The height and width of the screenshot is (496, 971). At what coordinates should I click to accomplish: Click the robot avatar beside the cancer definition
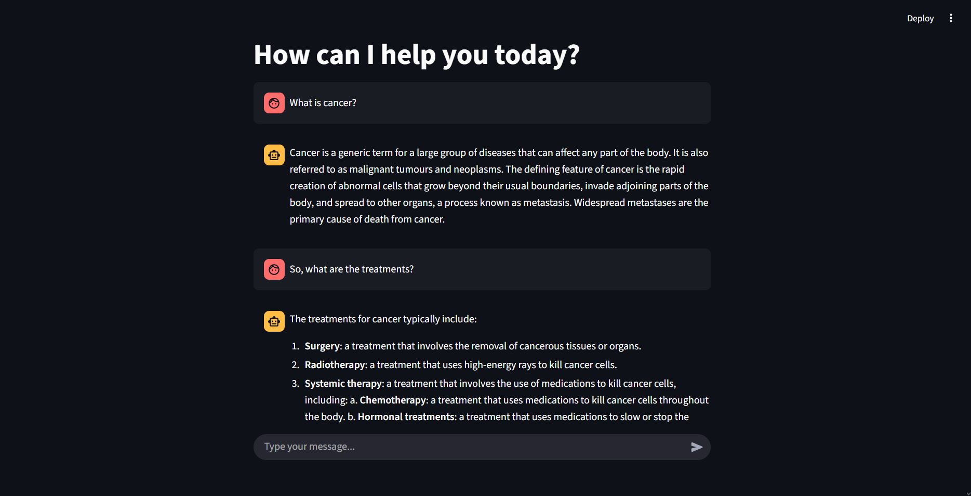(274, 155)
